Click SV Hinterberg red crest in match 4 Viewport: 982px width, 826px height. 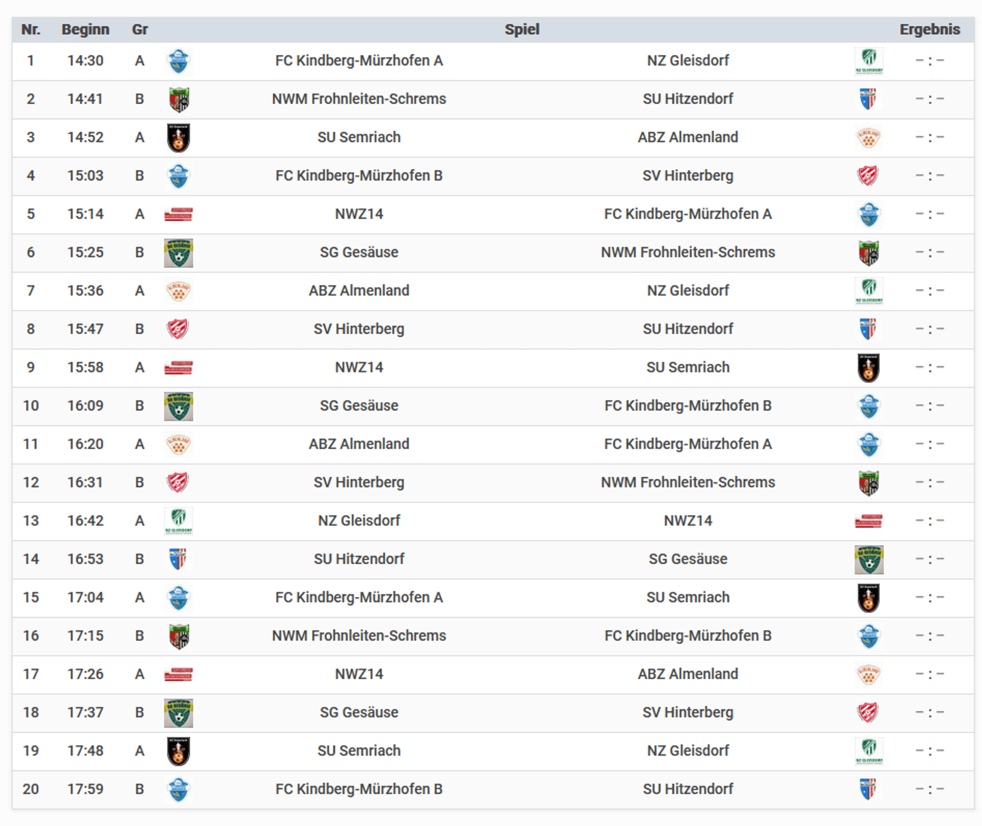click(x=868, y=176)
